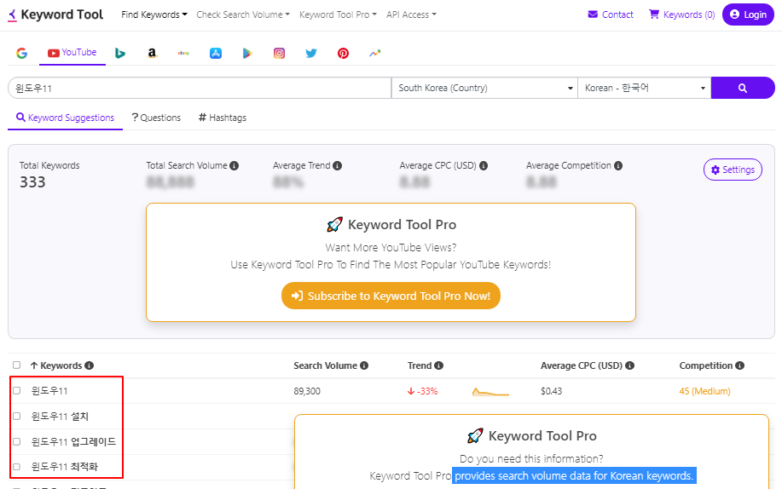
Task: Switch to the Pinterest keyword tab
Action: point(343,53)
